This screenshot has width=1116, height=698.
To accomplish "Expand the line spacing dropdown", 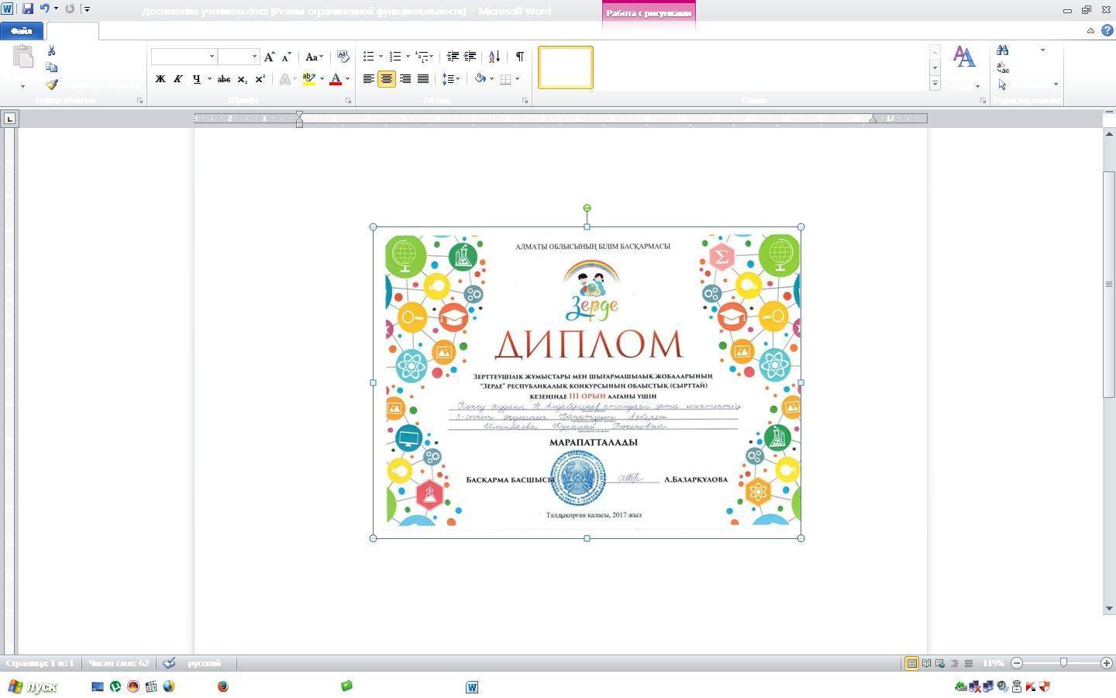I will (x=458, y=79).
